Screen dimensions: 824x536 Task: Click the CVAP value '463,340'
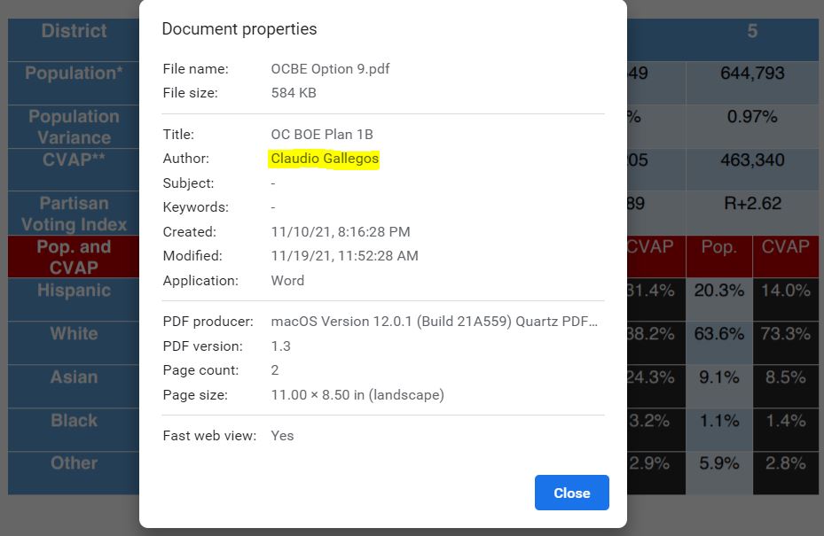(x=752, y=160)
